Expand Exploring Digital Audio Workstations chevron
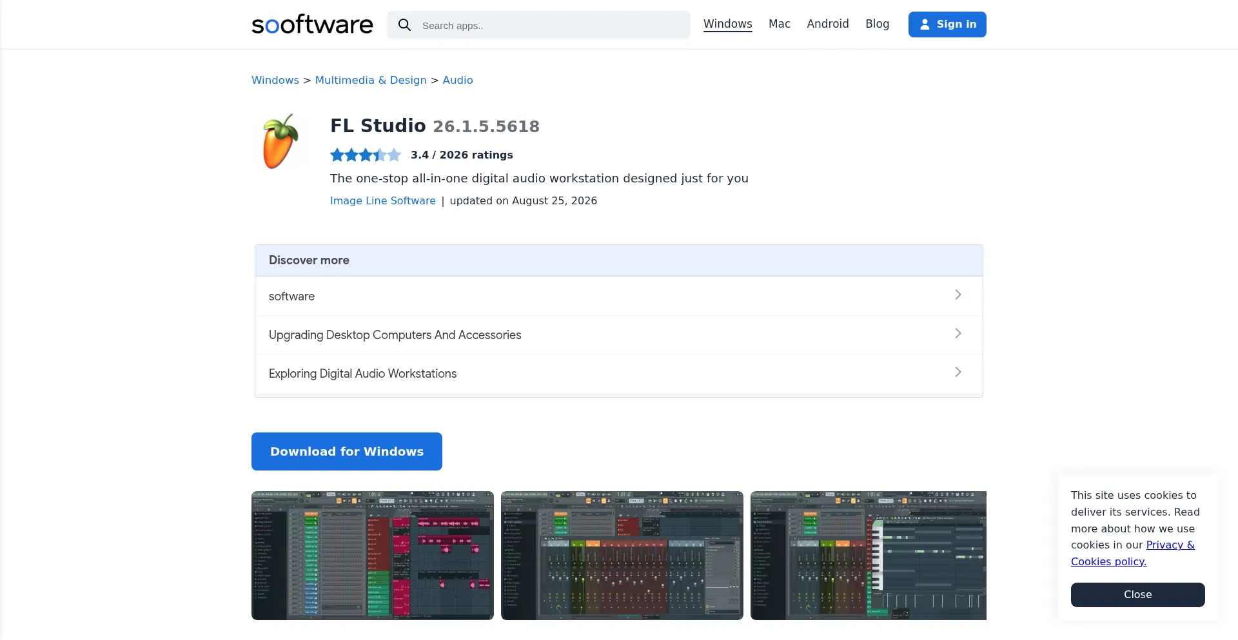Image resolution: width=1238 pixels, height=640 pixels. pos(958,372)
